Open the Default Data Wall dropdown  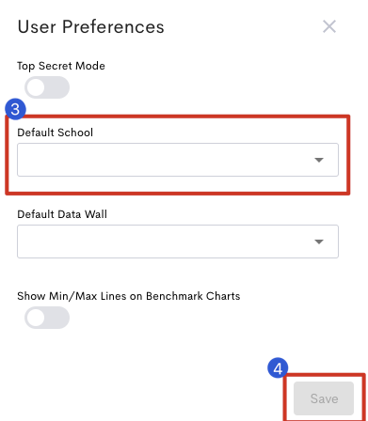coord(178,242)
